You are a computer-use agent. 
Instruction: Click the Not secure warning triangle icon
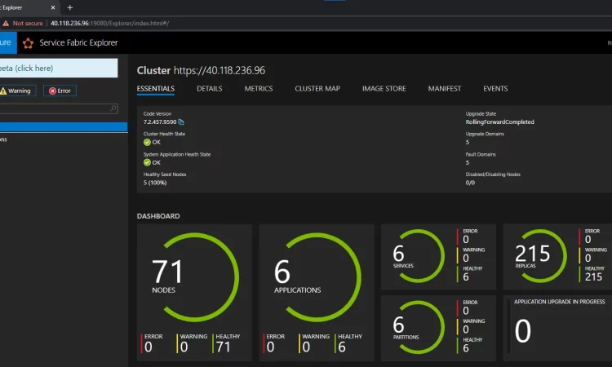coord(6,24)
